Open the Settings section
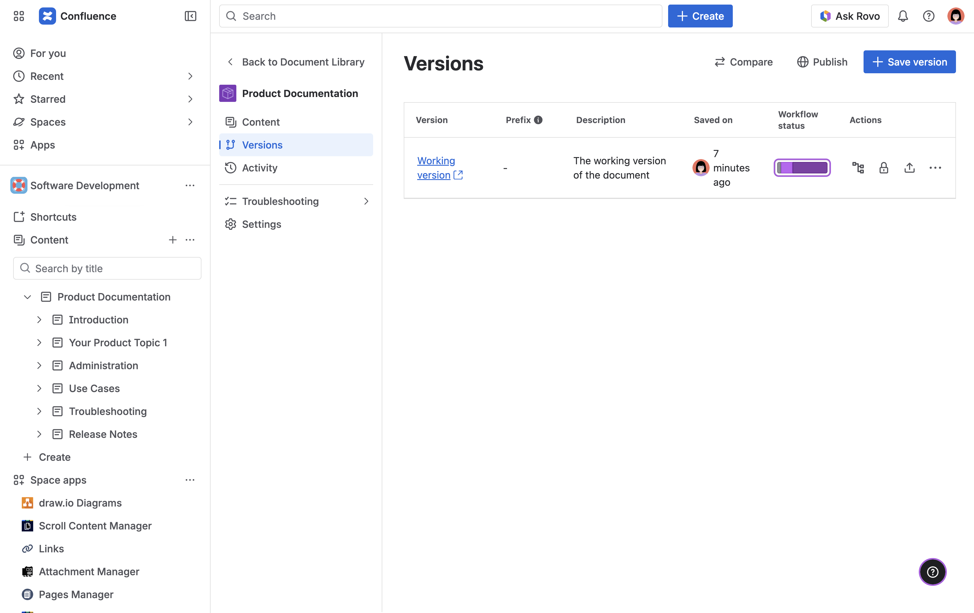This screenshot has width=974, height=613. [261, 224]
